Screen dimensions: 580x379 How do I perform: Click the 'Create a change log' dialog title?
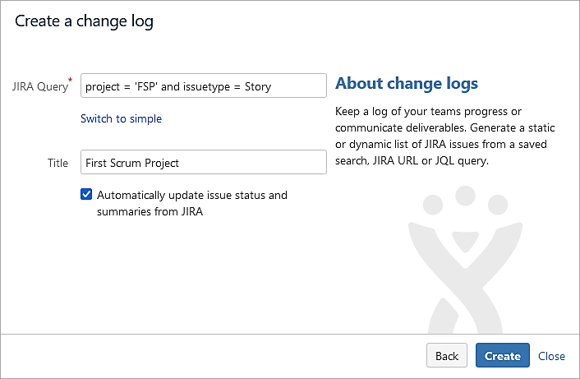pos(84,21)
